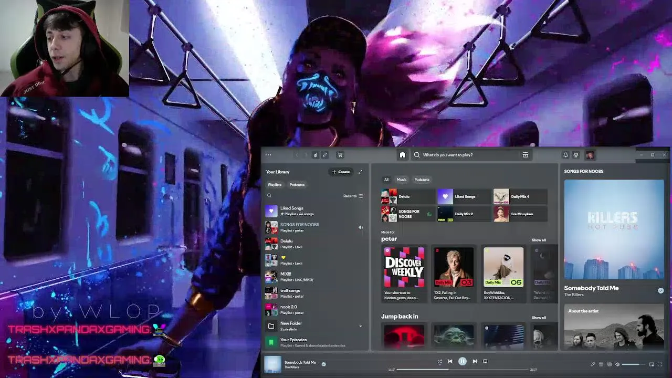The width and height of the screenshot is (672, 378).
Task: Open the Daily Mix 4 shortcut tile
Action: click(520, 196)
